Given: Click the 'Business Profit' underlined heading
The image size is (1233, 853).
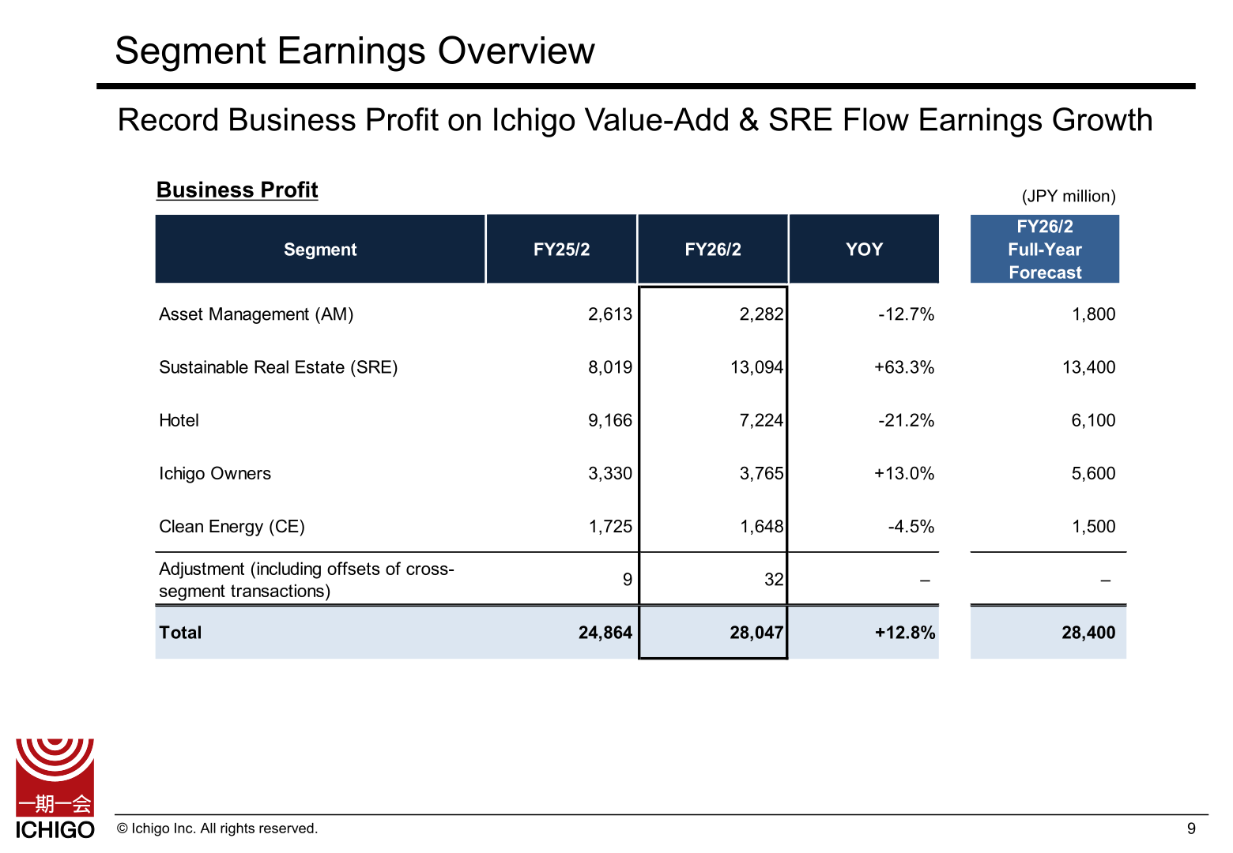Looking at the screenshot, I should point(237,190).
